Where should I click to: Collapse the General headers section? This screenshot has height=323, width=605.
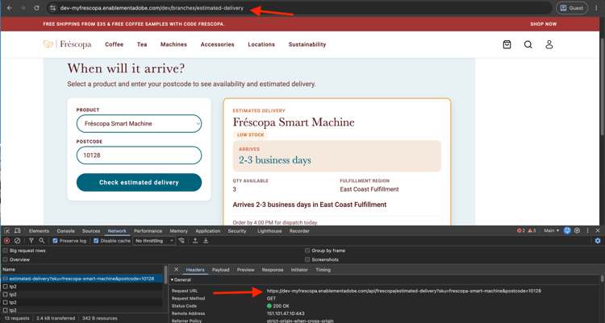[x=181, y=280]
